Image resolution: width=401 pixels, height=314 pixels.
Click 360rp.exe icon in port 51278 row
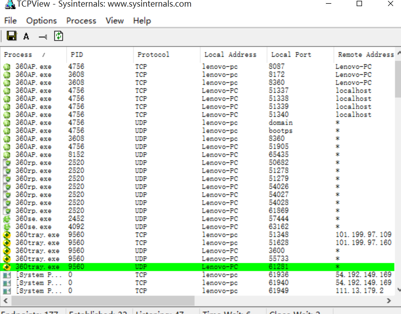(x=7, y=171)
